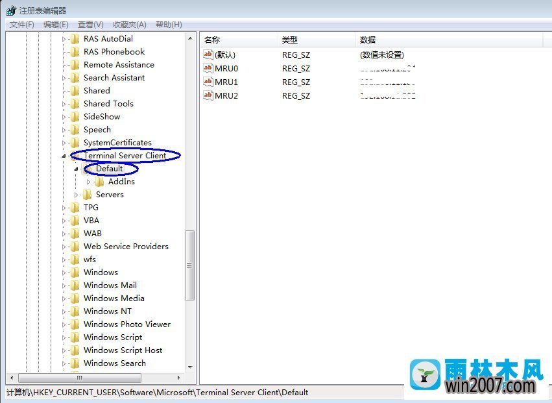Click the MRU2 string value icon
The width and height of the screenshot is (552, 403).
(x=208, y=95)
